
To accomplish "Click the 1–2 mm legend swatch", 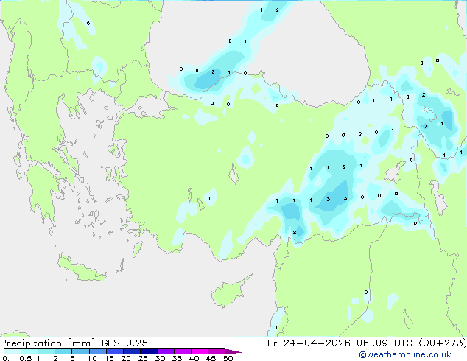I will [46, 351].
